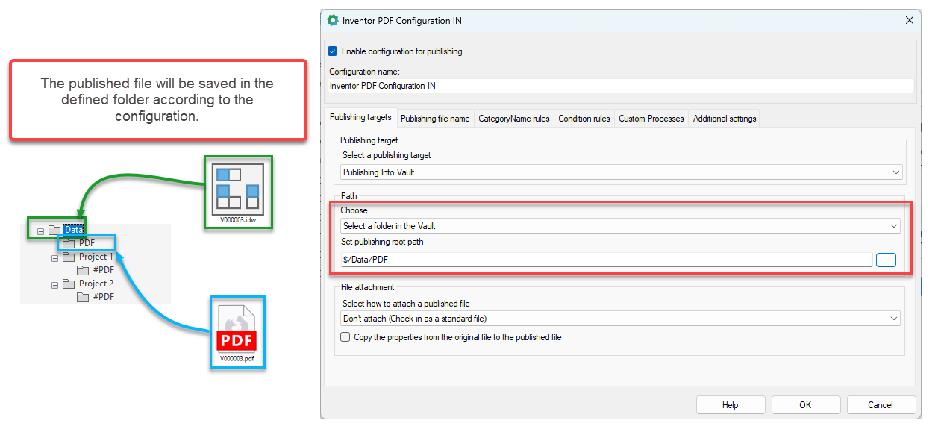Select the Project 1 folder
The image size is (935, 429).
click(96, 257)
